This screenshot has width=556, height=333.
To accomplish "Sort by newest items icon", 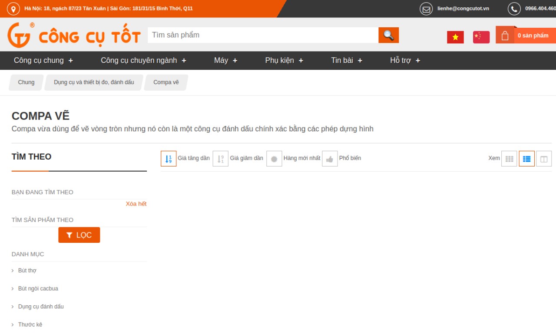I will (x=274, y=159).
